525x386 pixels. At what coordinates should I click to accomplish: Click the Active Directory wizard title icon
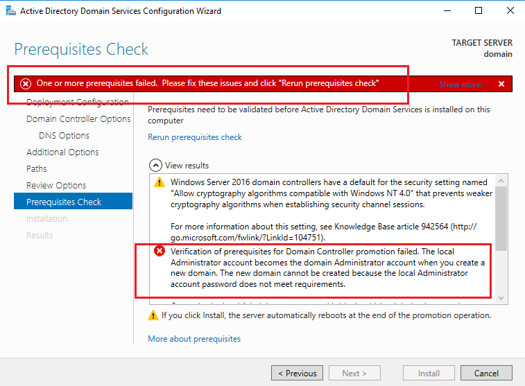coord(10,10)
